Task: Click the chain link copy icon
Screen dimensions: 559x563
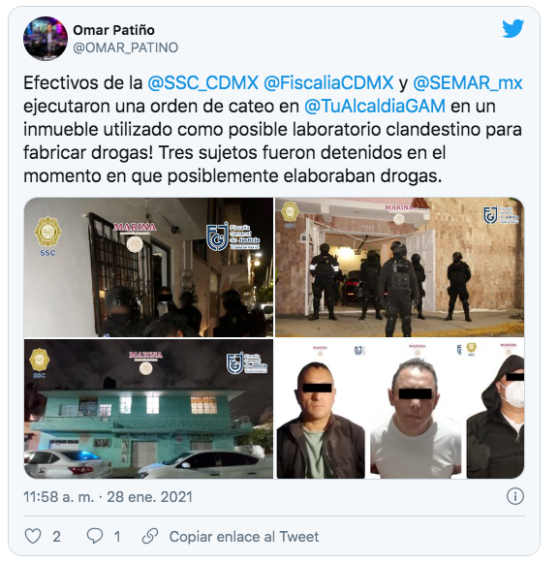Action: pos(150,537)
